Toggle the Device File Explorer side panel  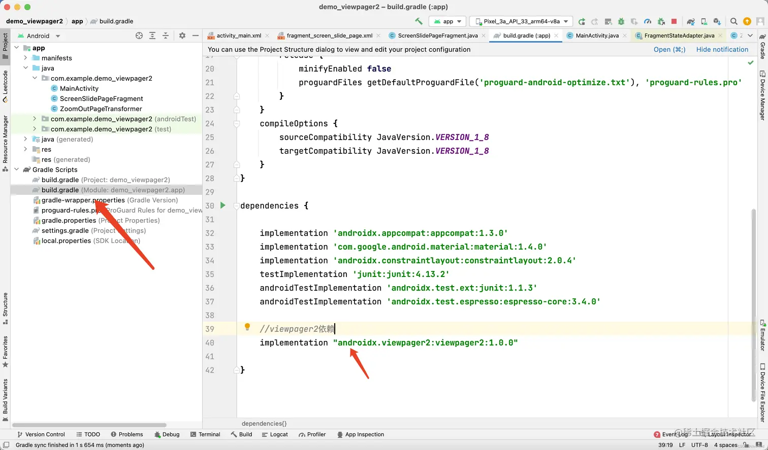pyautogui.click(x=762, y=392)
